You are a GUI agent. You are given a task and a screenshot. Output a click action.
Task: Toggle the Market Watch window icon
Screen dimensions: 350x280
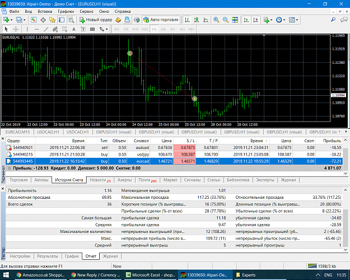pos(34,20)
